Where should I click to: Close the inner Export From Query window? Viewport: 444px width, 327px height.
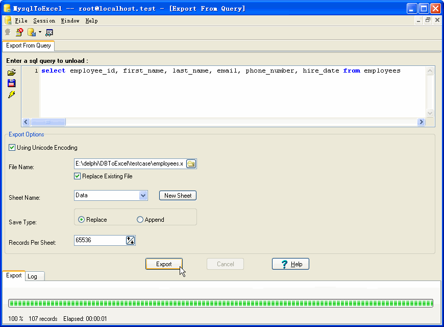coord(437,20)
